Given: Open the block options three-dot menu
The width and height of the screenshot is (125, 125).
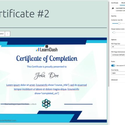Looking at the screenshot, I should (8, 34).
